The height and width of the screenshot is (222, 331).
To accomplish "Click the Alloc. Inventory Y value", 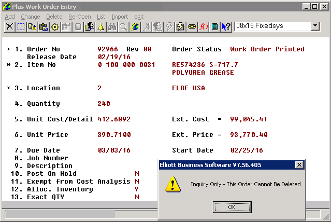I will 137,189.
